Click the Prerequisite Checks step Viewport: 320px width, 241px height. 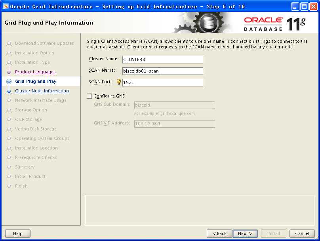[36, 157]
